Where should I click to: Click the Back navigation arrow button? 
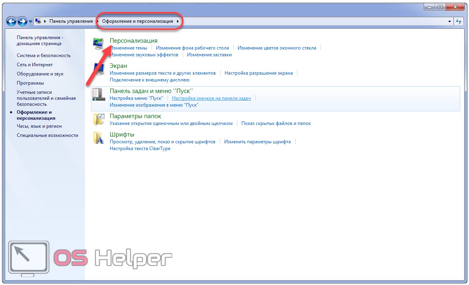point(12,21)
